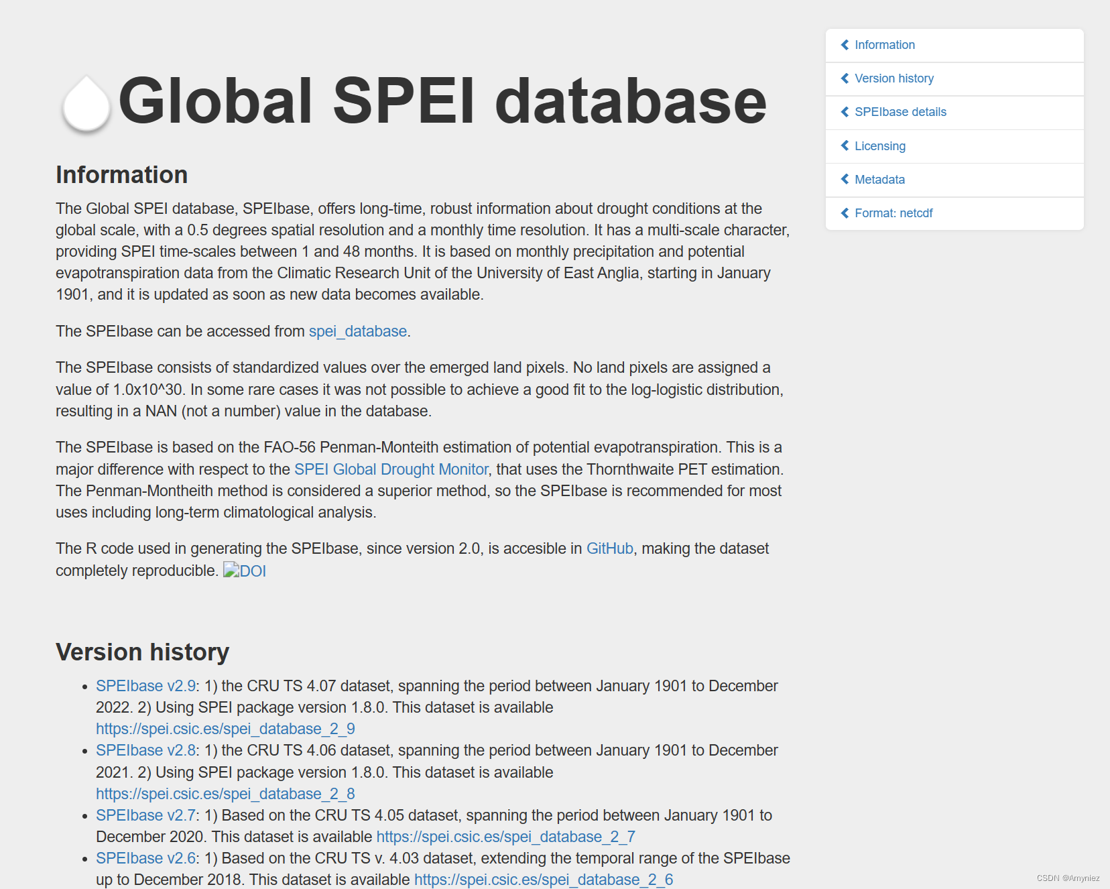This screenshot has height=889, width=1110.
Task: Select the SPEIbase details sidebar item
Action: coord(900,112)
